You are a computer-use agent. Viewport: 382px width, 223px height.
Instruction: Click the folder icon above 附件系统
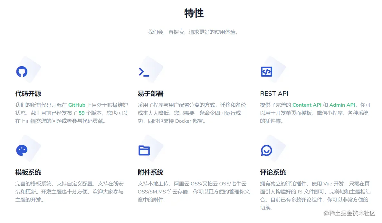[144, 150]
